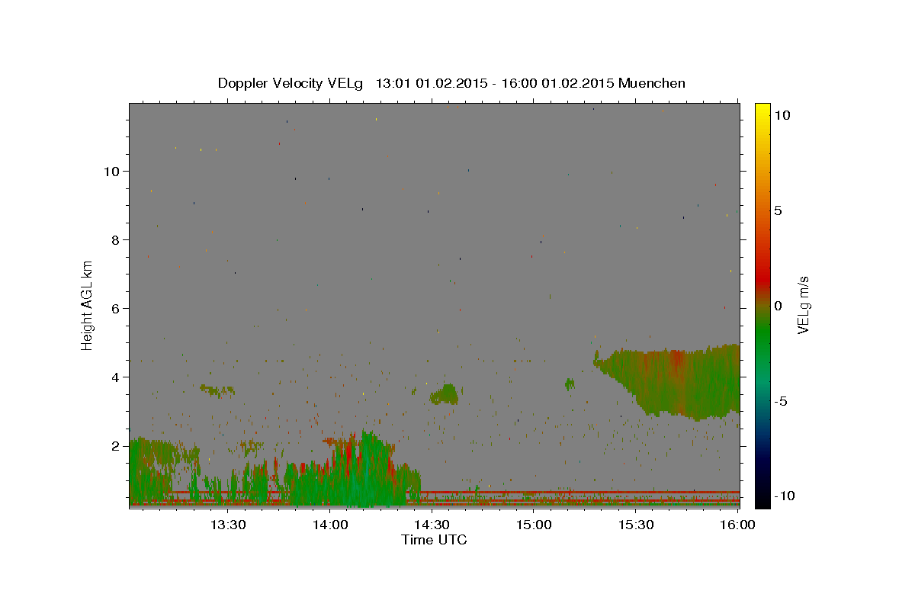Image resolution: width=915 pixels, height=610 pixels.
Task: Click the 14:00 time tick label
Action: [329, 525]
